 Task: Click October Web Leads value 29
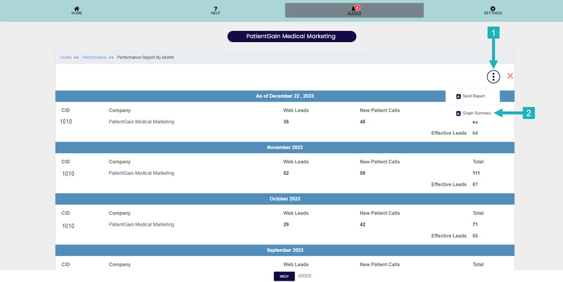[286, 225]
